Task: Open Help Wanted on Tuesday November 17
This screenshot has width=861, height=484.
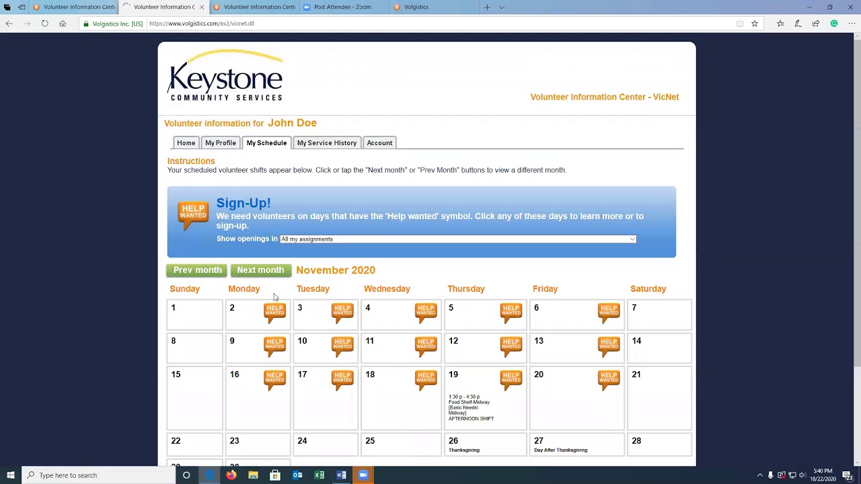Action: click(342, 380)
